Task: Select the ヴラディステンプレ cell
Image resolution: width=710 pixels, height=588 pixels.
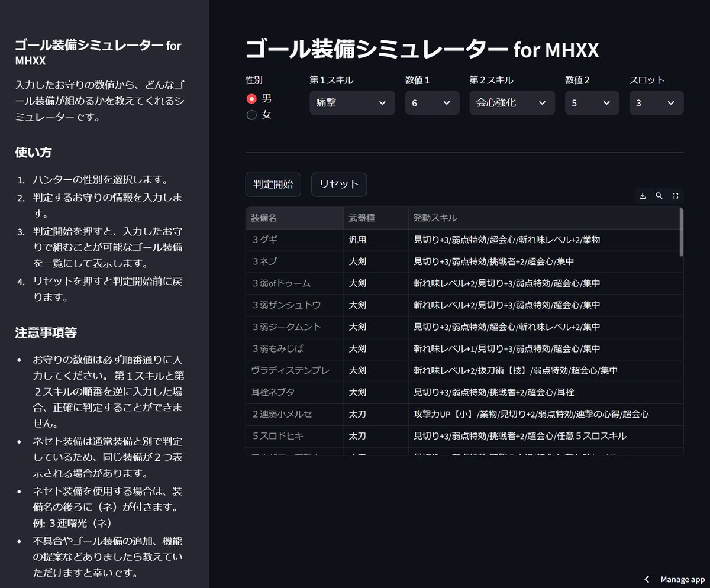Action: click(295, 370)
